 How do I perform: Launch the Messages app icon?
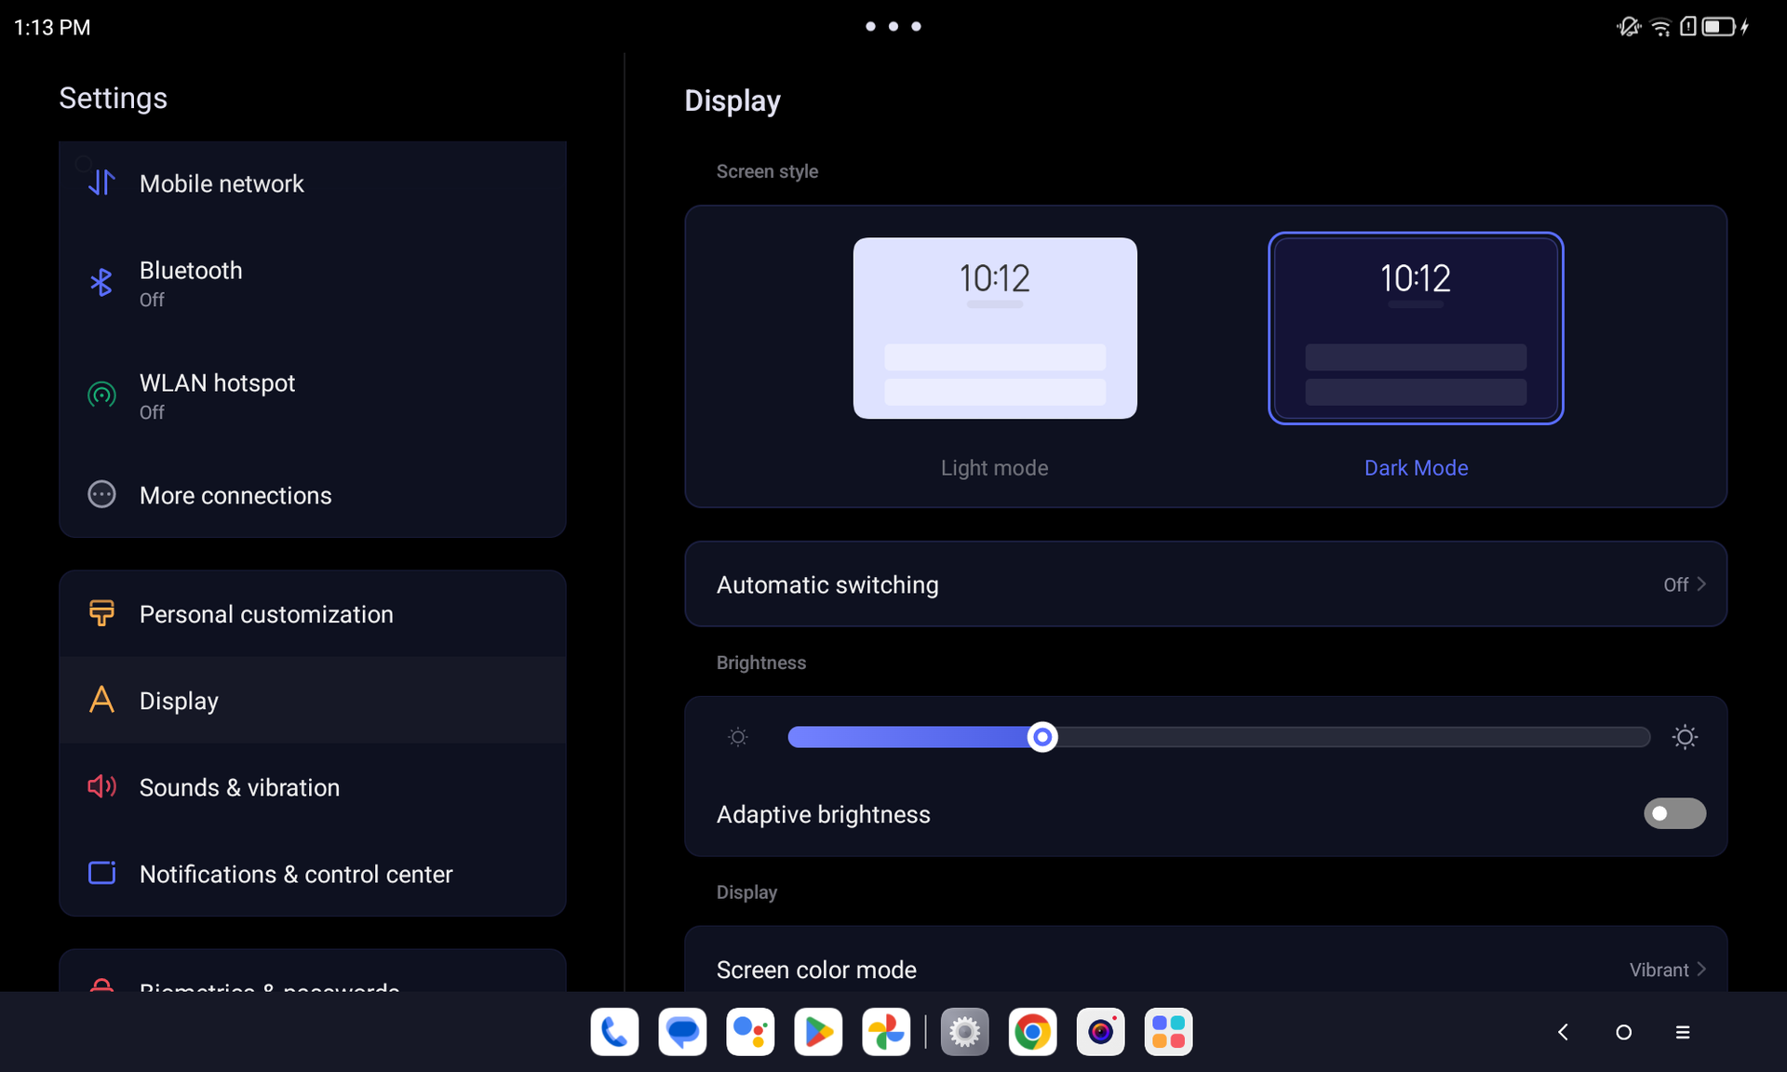click(682, 1032)
